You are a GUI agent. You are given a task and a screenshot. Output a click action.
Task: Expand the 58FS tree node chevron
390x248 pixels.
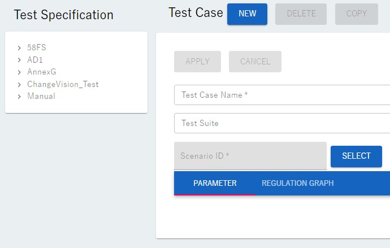click(19, 48)
